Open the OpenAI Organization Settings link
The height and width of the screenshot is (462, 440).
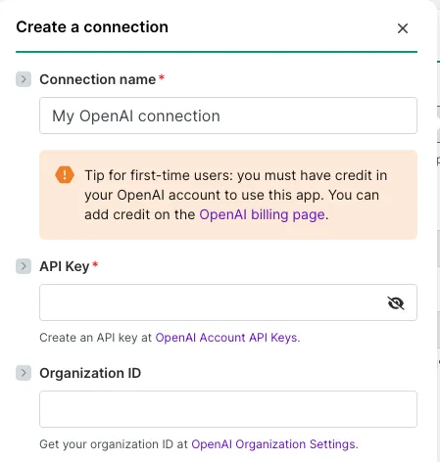(273, 444)
